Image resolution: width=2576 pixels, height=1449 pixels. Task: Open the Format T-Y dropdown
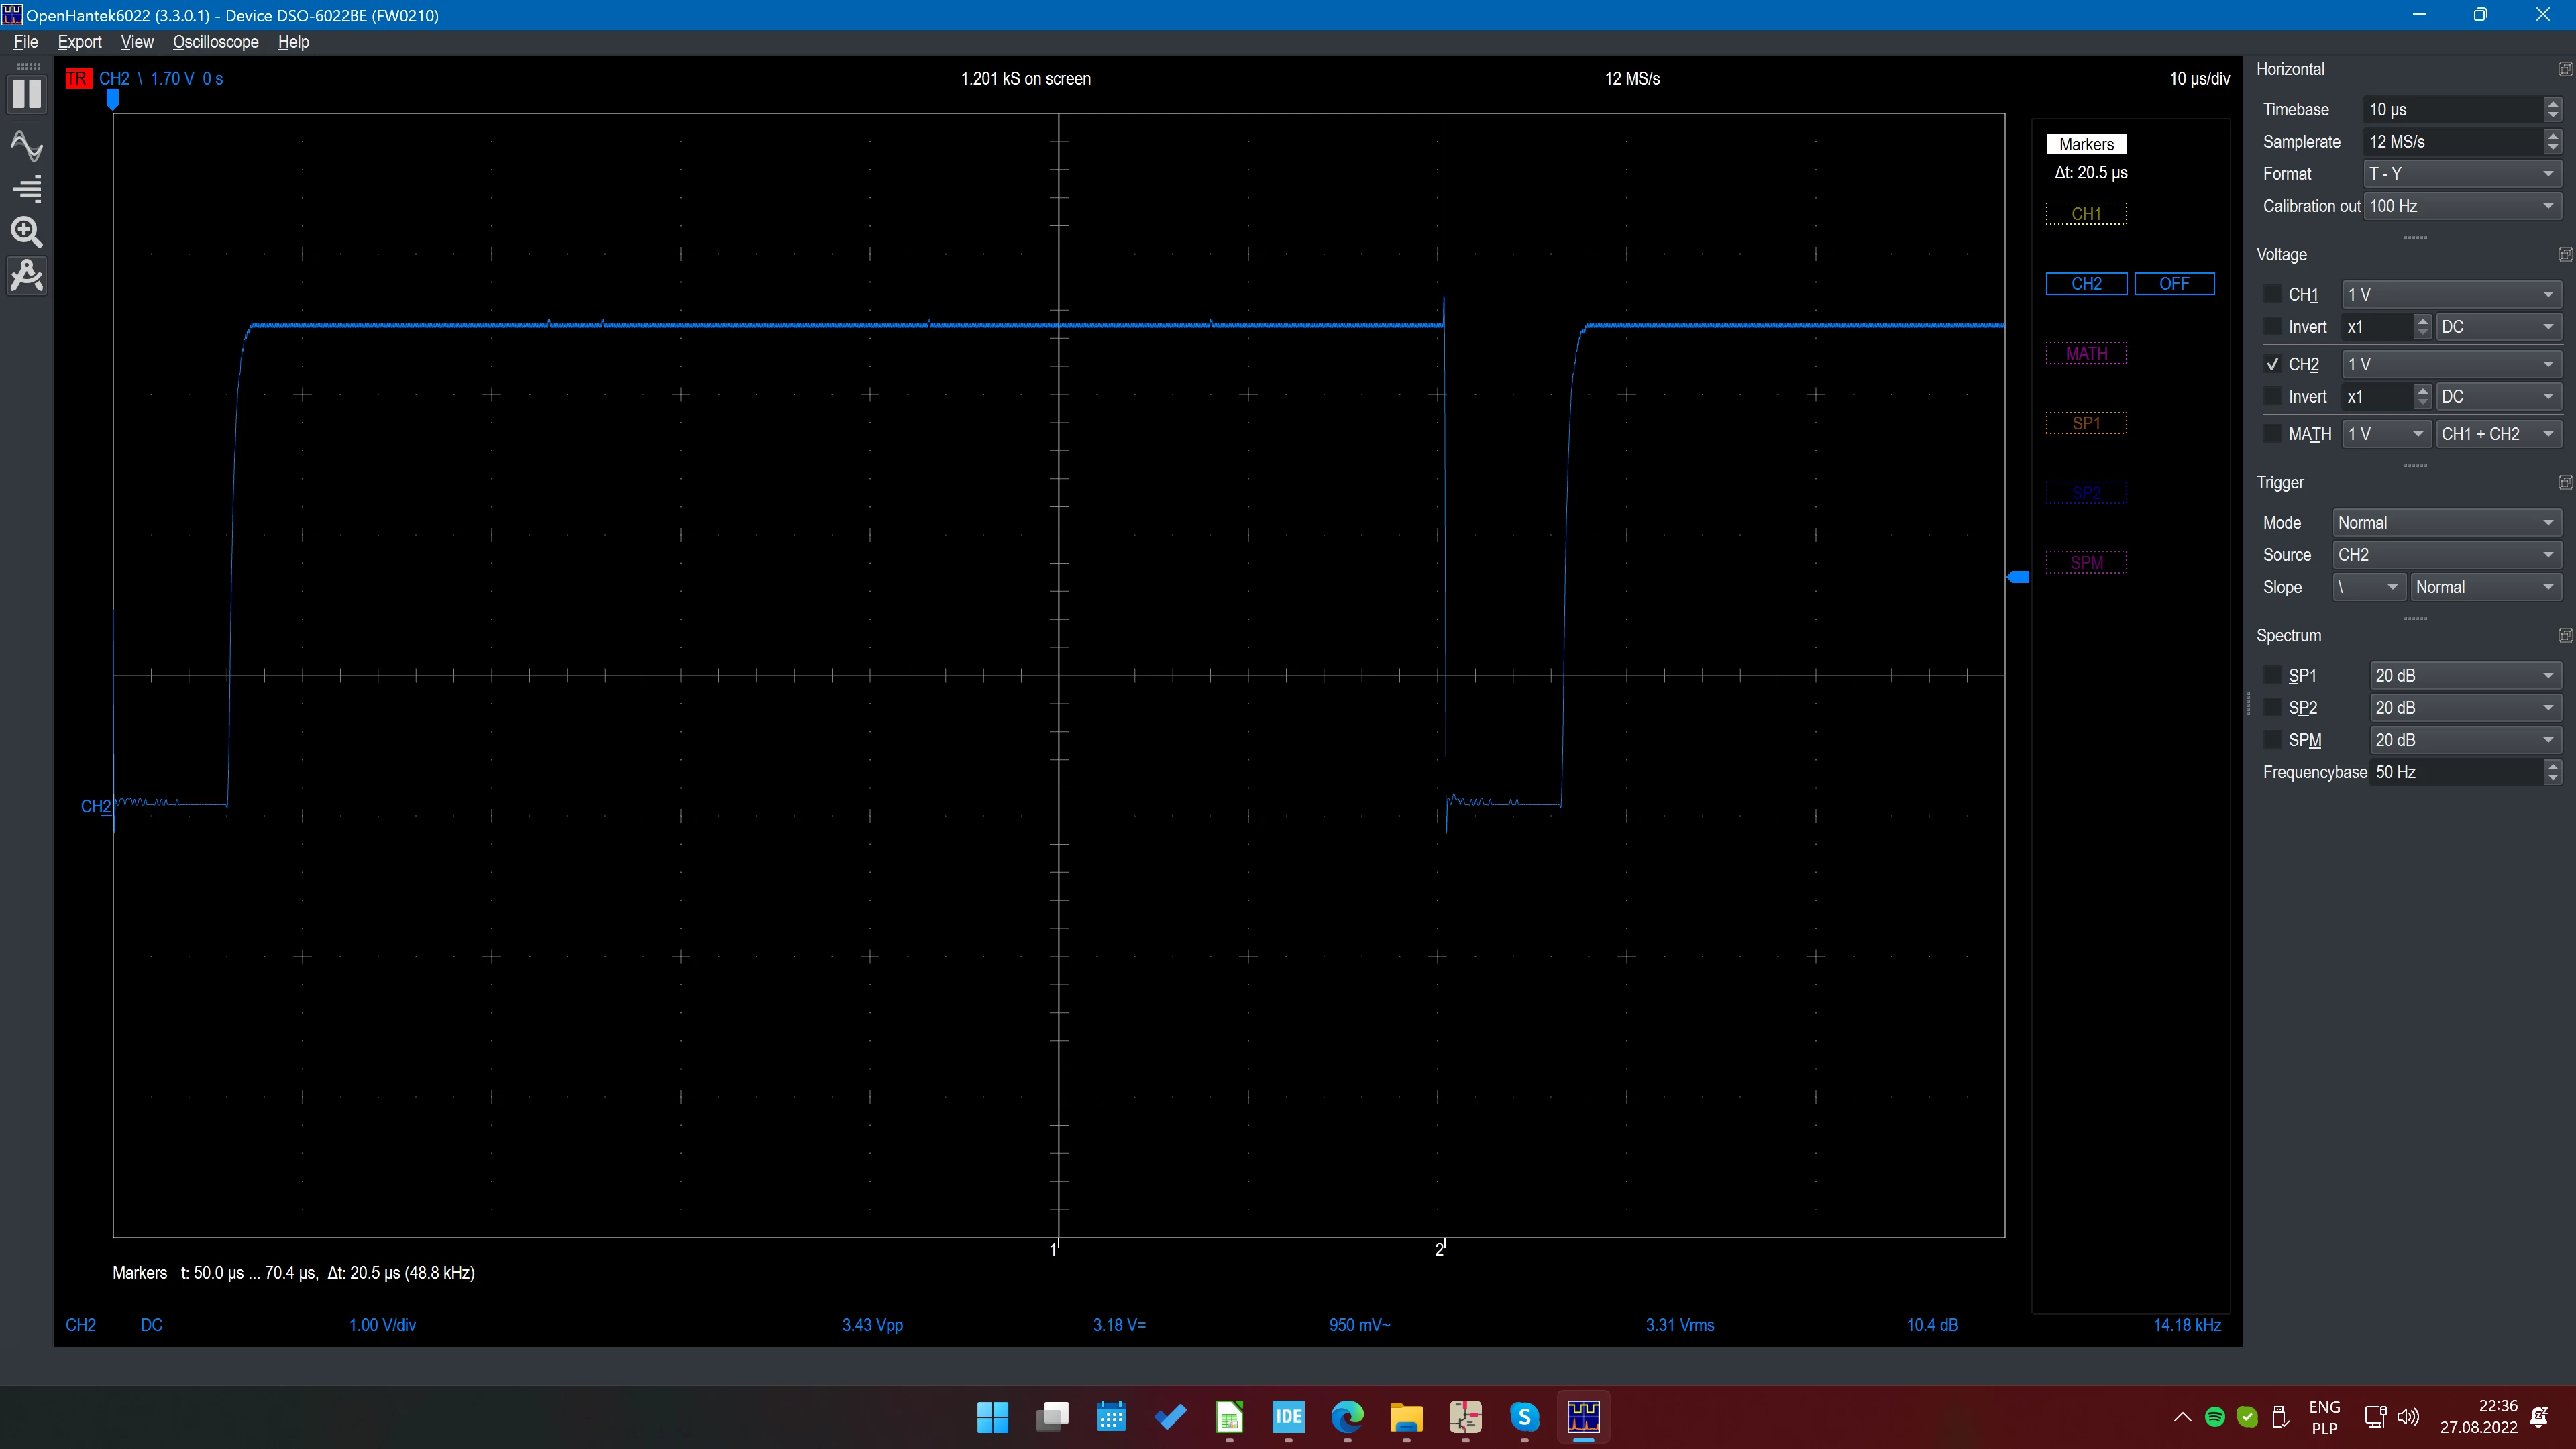[x=2462, y=174]
